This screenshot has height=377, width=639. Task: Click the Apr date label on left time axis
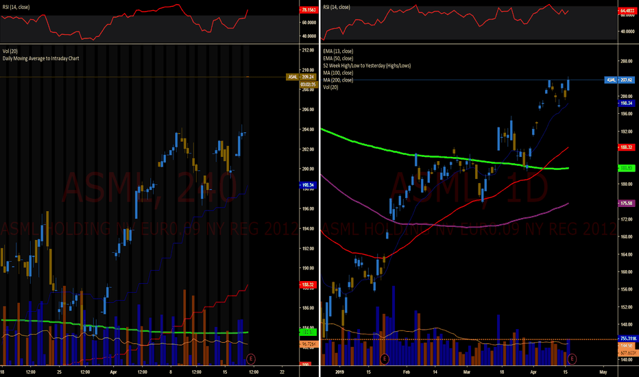[113, 372]
